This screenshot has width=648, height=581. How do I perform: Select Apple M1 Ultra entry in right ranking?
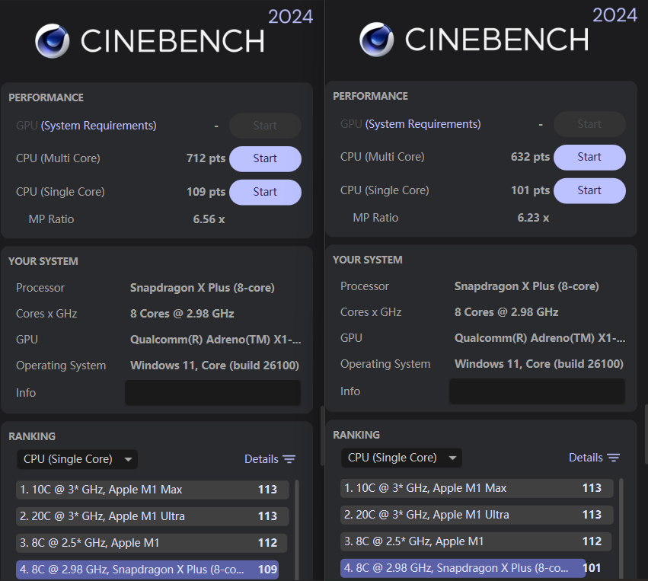tap(477, 515)
